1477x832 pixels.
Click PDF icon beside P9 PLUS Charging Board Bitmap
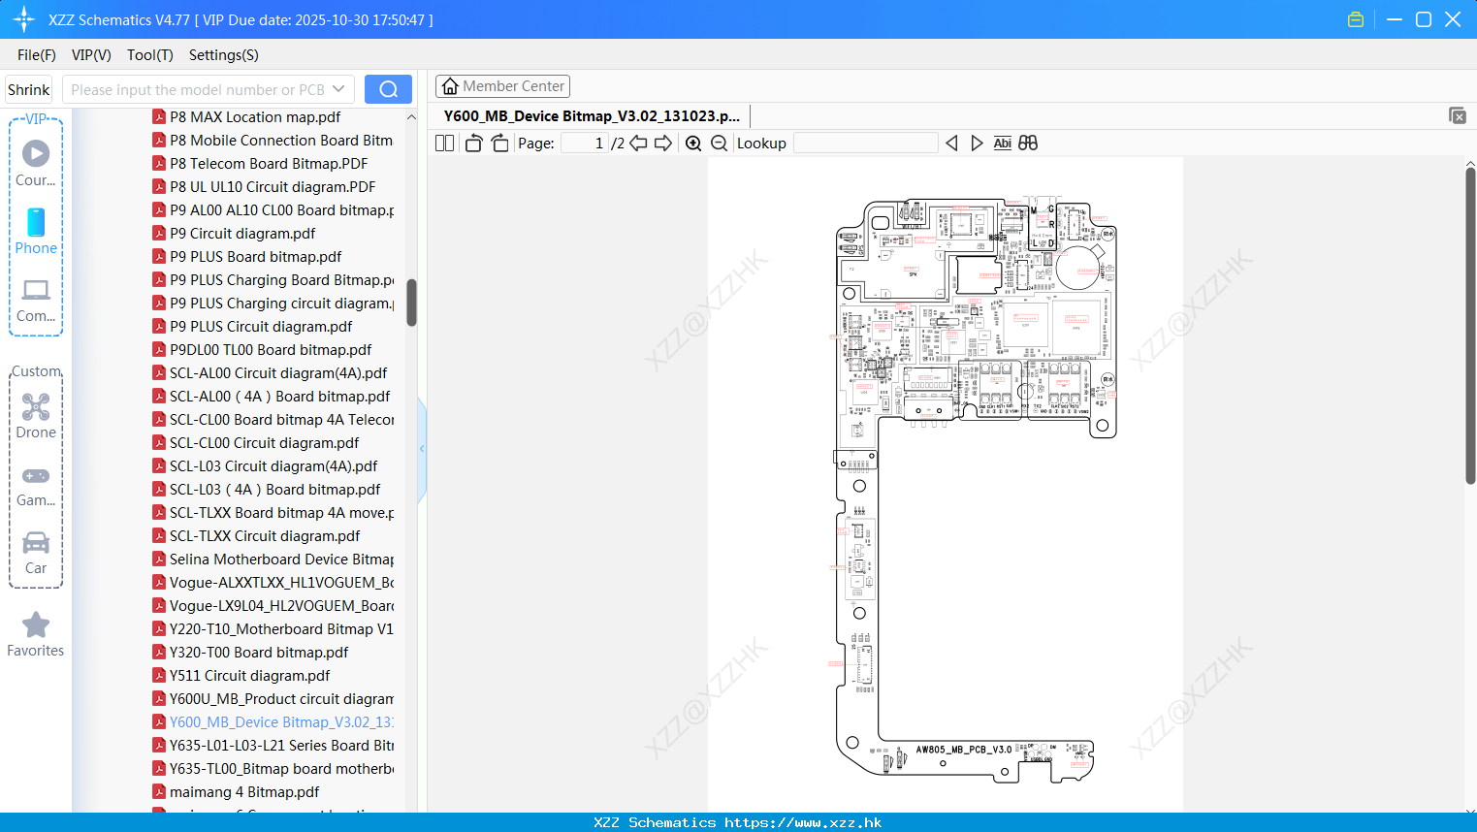click(x=159, y=280)
